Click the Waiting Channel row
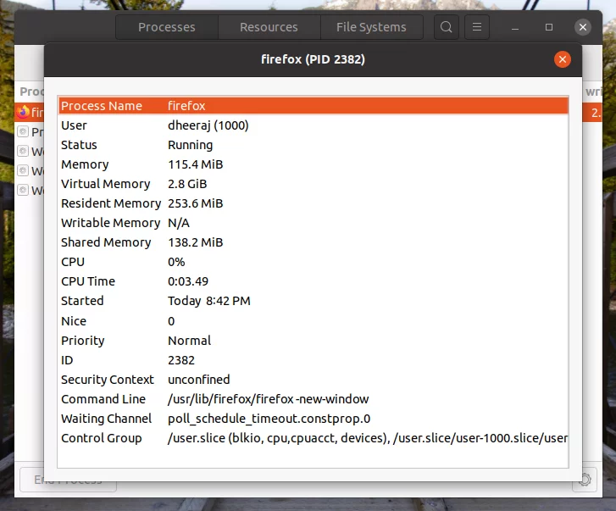 coord(314,419)
